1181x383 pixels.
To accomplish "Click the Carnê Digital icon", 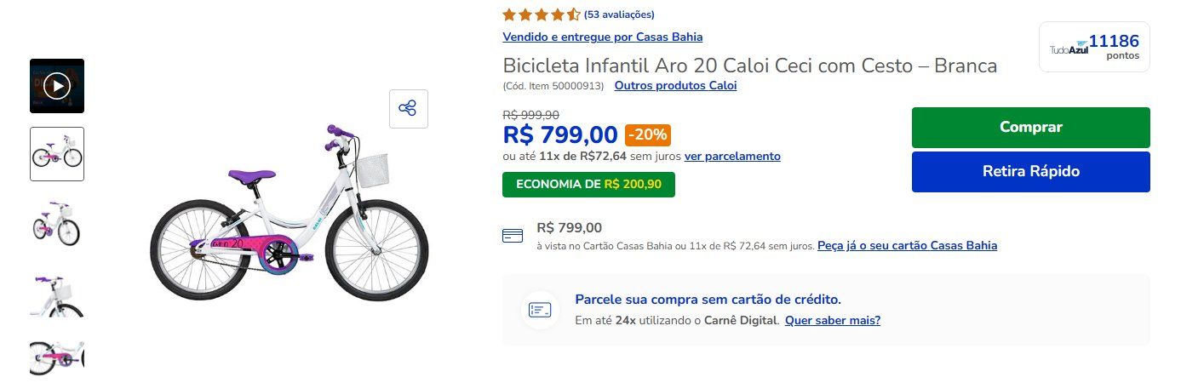I will (540, 310).
